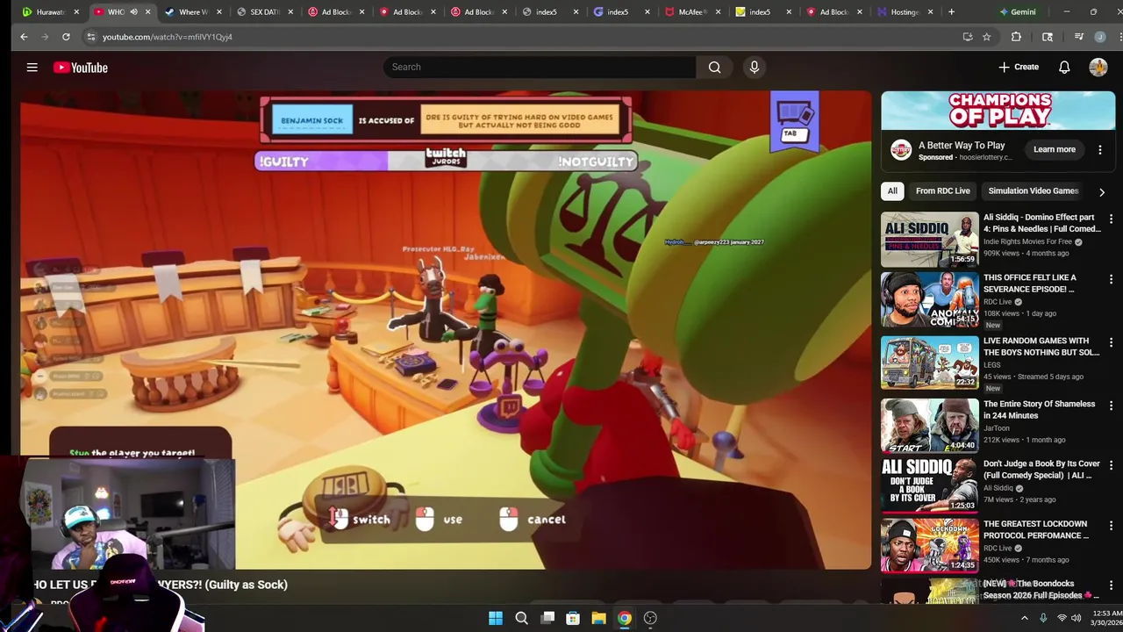
Task: Select the Simulation Video Games chip
Action: (1033, 190)
